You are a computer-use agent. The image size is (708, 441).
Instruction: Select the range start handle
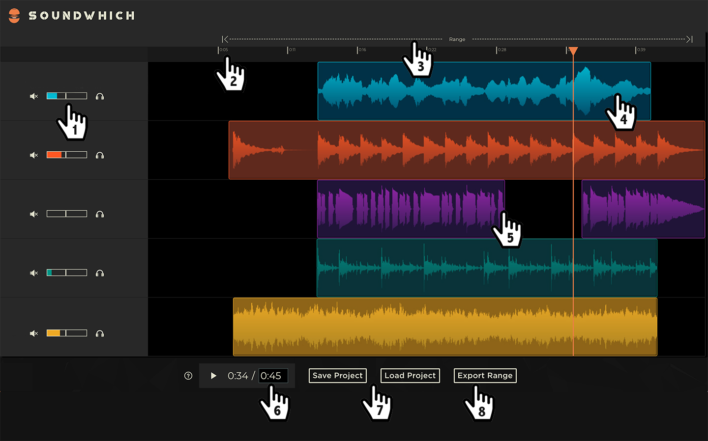pos(225,39)
